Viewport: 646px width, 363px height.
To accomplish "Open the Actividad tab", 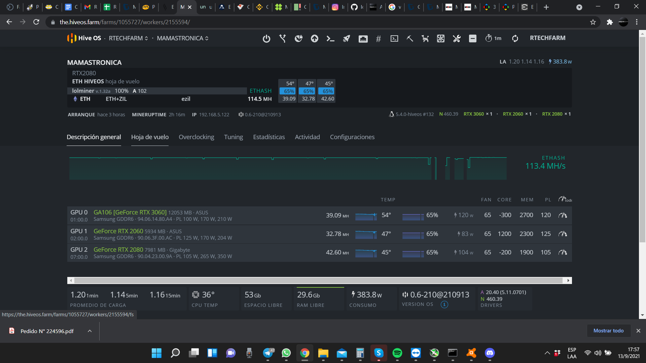I will pos(307,137).
